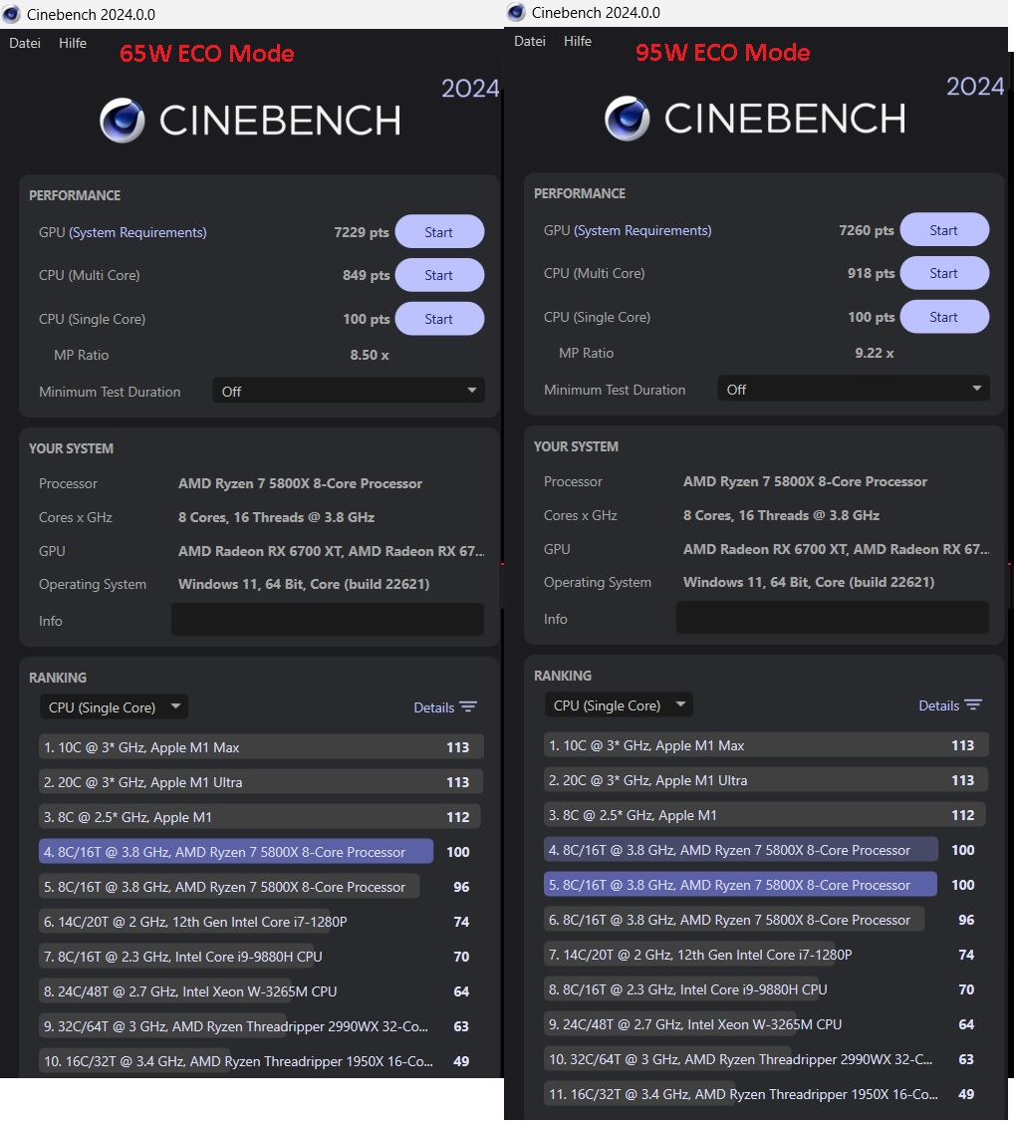Screen dimensions: 1014x1122
Task: Select Apple M1 Max ranking row in 65W window
Action: [261, 747]
